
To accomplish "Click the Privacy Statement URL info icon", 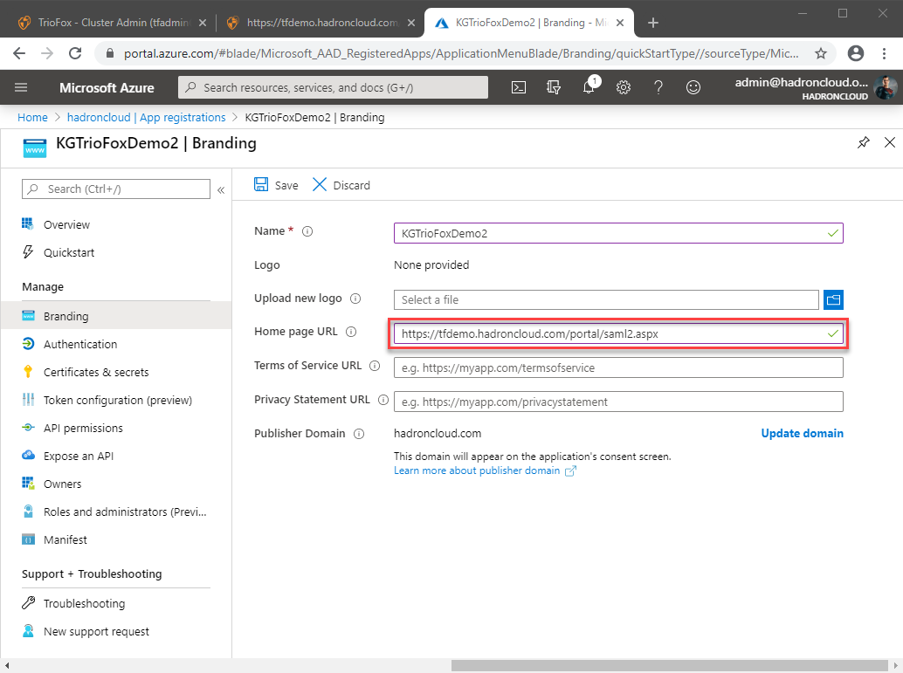I will 383,400.
